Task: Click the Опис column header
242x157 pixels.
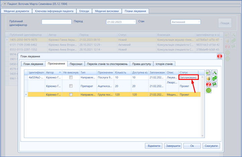Action: [x=172, y=72]
